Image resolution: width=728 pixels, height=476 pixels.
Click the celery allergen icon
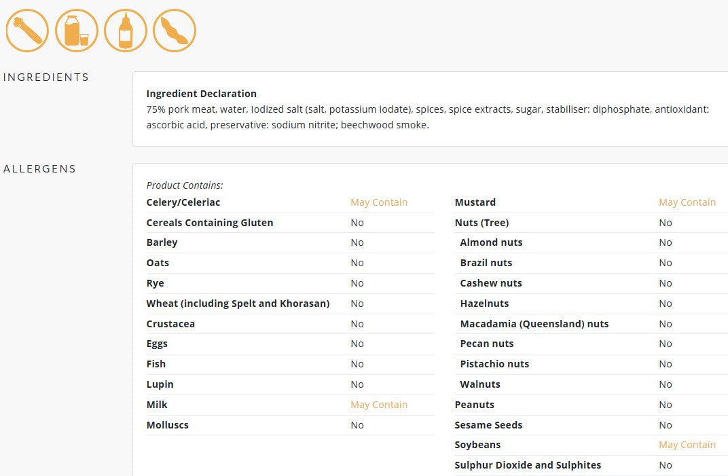click(27, 31)
